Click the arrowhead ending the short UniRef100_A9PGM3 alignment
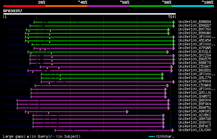This screenshot has width=217, height=139. (127, 112)
